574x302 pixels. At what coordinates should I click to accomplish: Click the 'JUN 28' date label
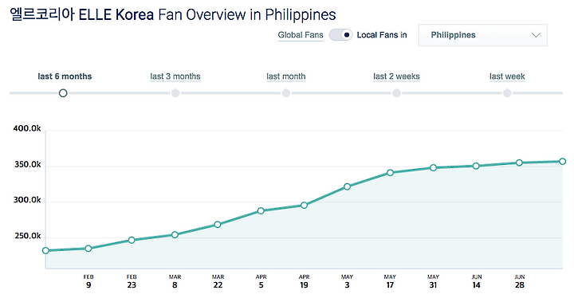(520, 281)
